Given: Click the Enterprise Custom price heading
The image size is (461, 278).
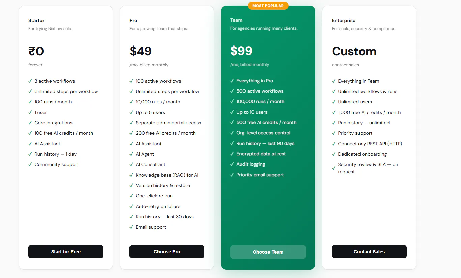Looking at the screenshot, I should click(354, 51).
